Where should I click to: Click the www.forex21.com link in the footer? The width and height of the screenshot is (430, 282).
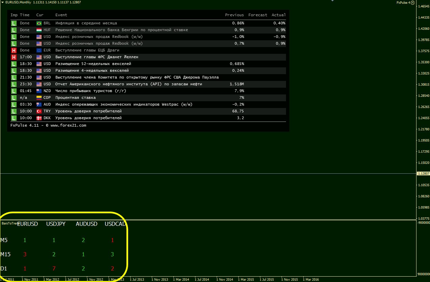(68, 125)
